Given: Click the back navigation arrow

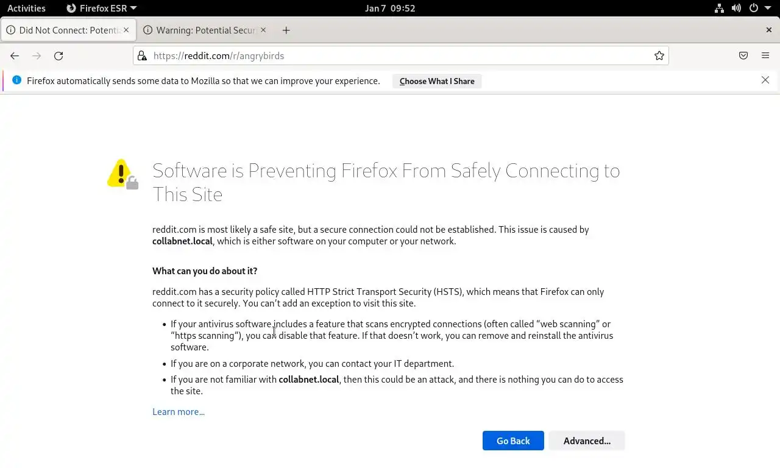Looking at the screenshot, I should 15,55.
